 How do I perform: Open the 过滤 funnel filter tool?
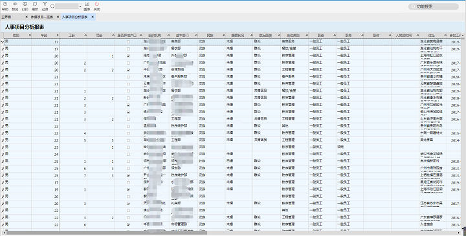point(45,6)
